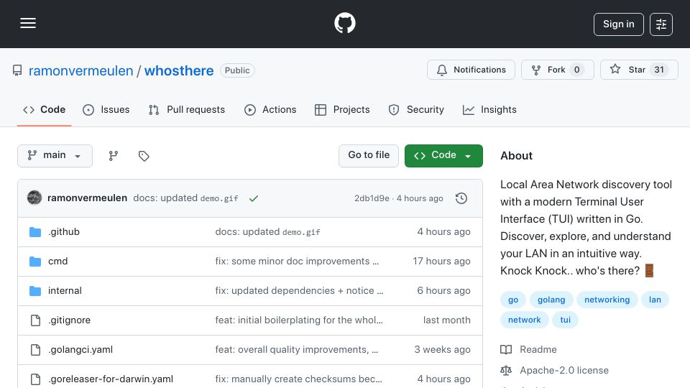This screenshot has height=388, width=690.
Task: Expand the main branch dropdown
Action: click(x=55, y=156)
